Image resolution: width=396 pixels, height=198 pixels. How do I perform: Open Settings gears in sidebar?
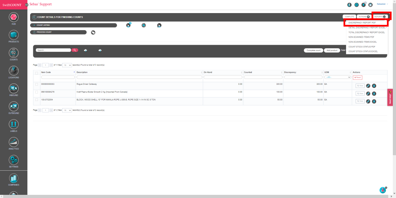(x=13, y=160)
